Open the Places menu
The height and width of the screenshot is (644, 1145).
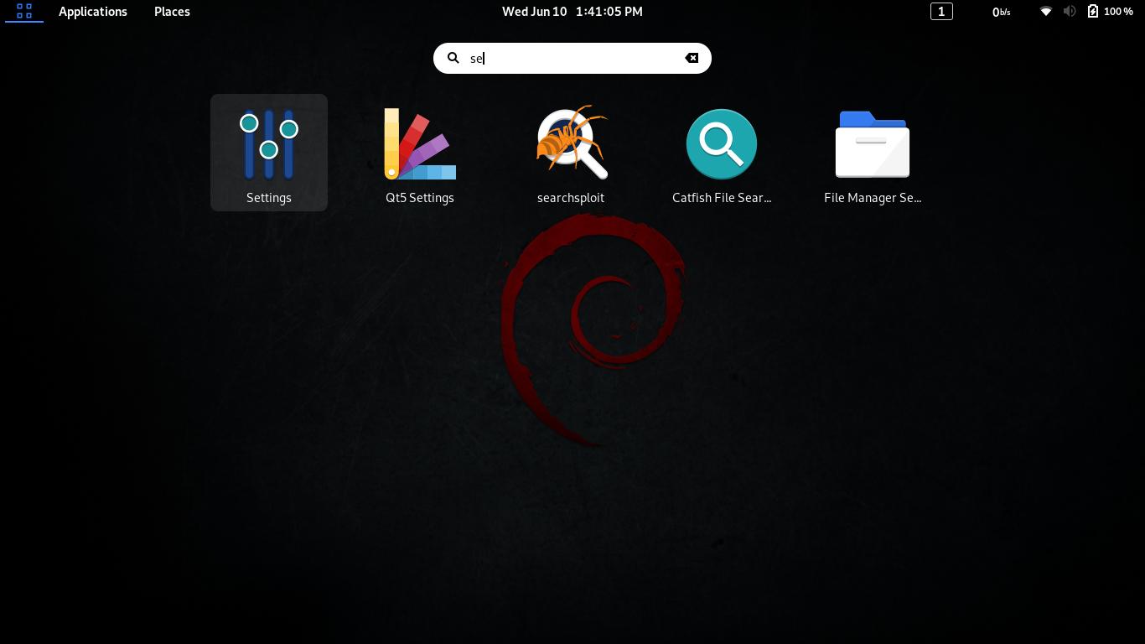(x=172, y=11)
